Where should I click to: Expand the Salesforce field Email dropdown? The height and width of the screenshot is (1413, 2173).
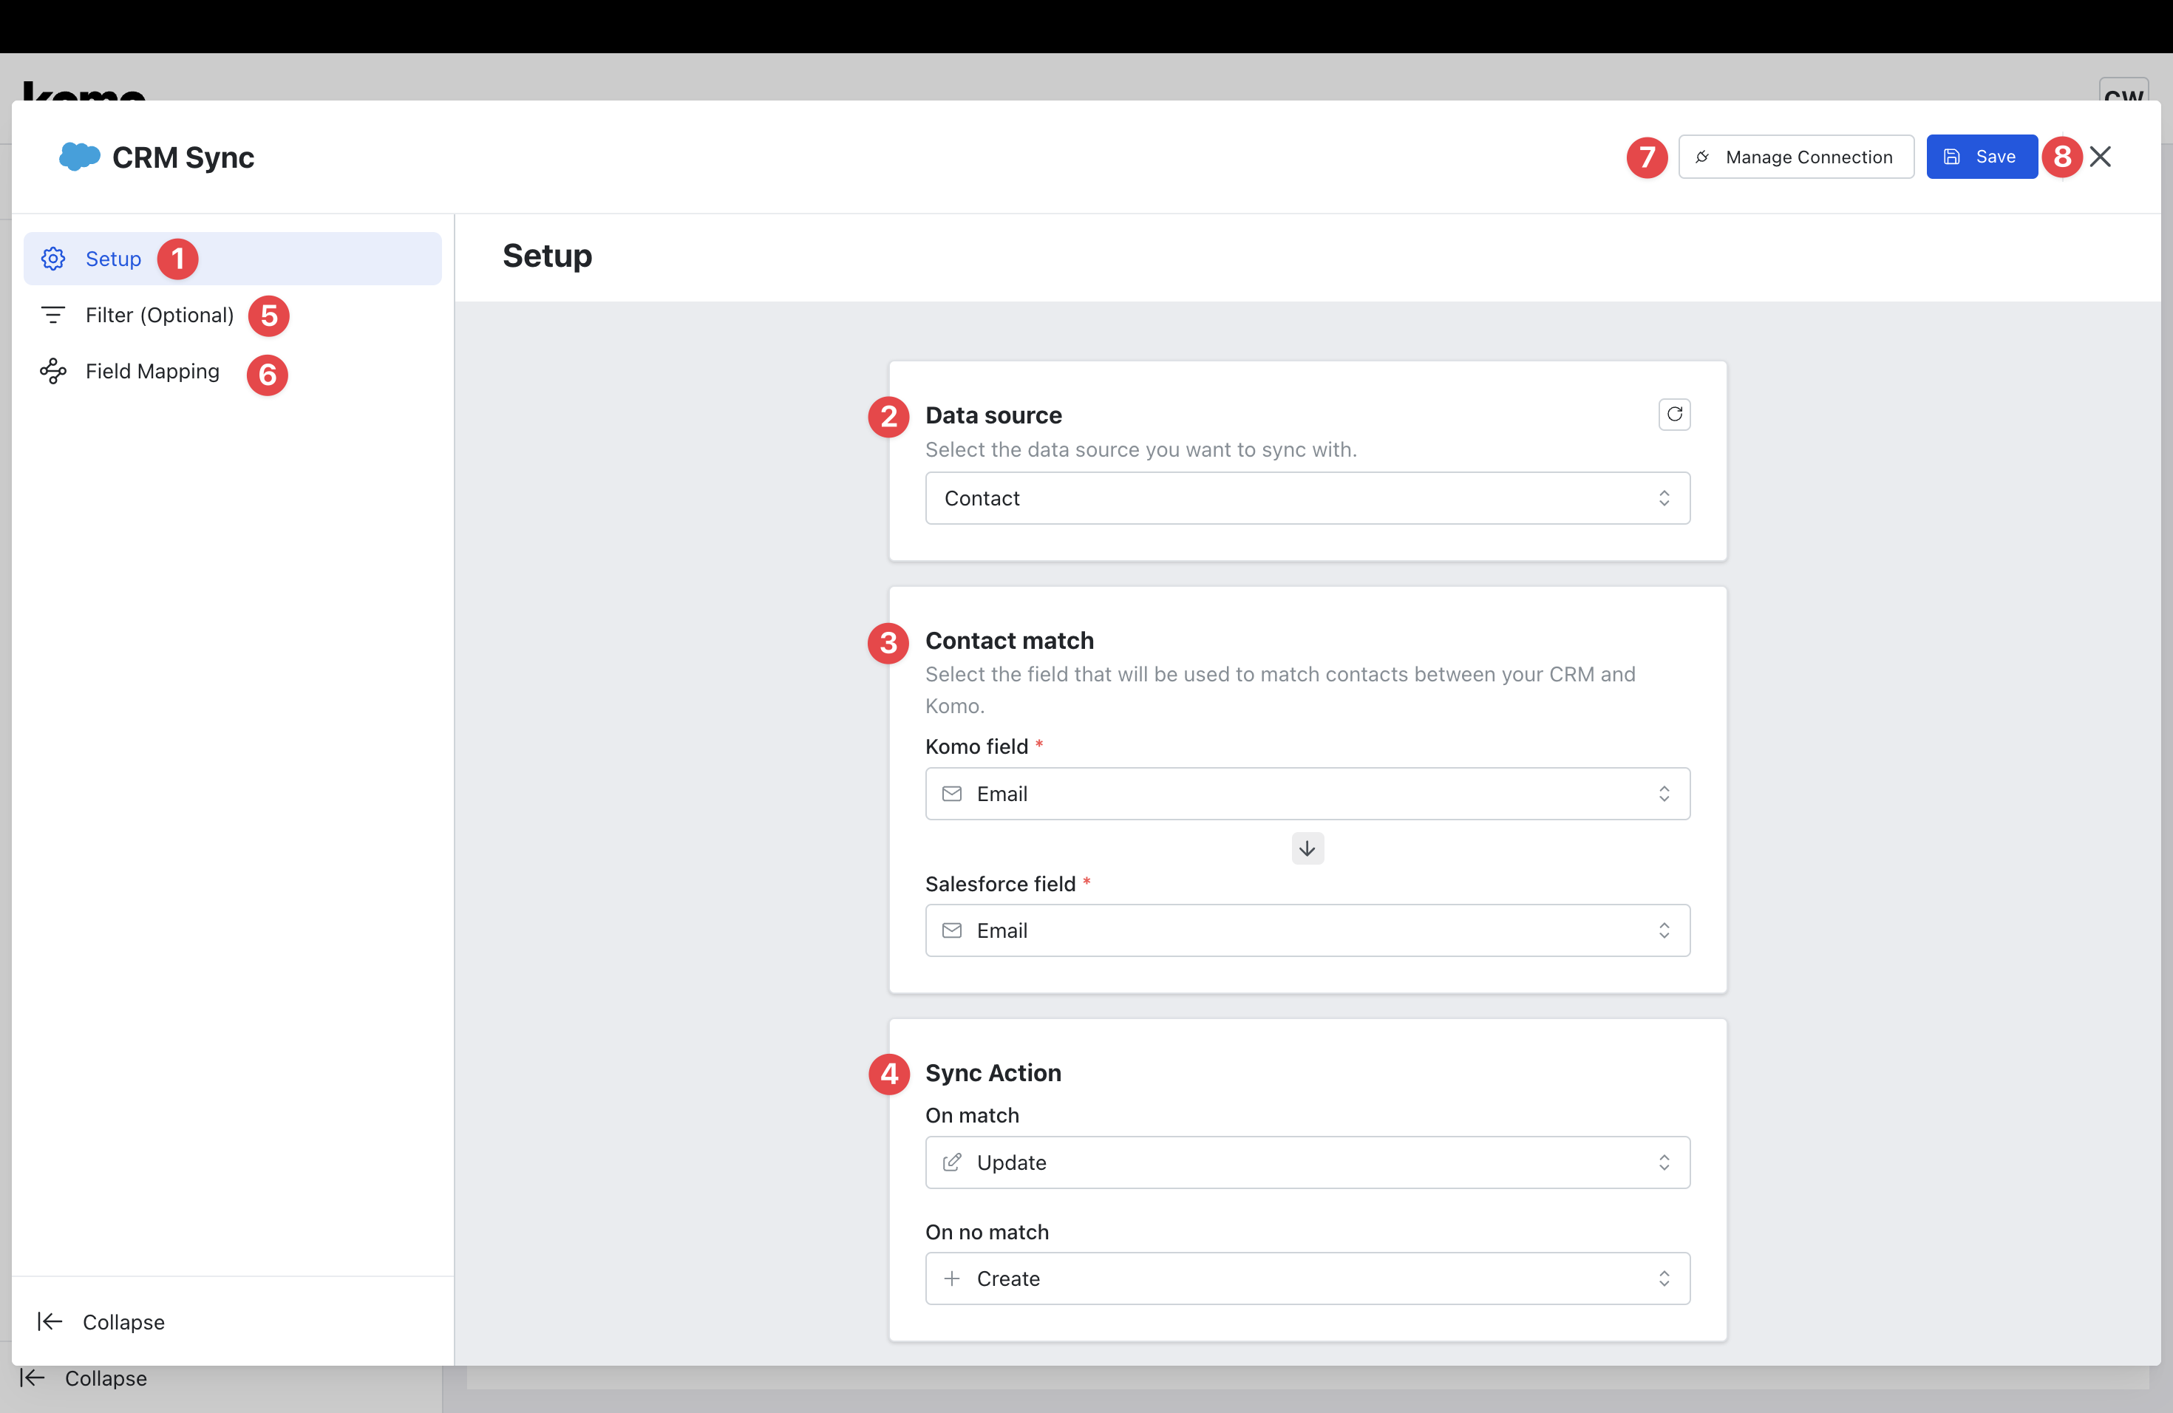(x=1307, y=931)
